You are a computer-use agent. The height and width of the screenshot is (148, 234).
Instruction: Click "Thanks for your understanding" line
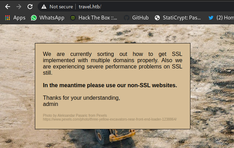(81, 98)
